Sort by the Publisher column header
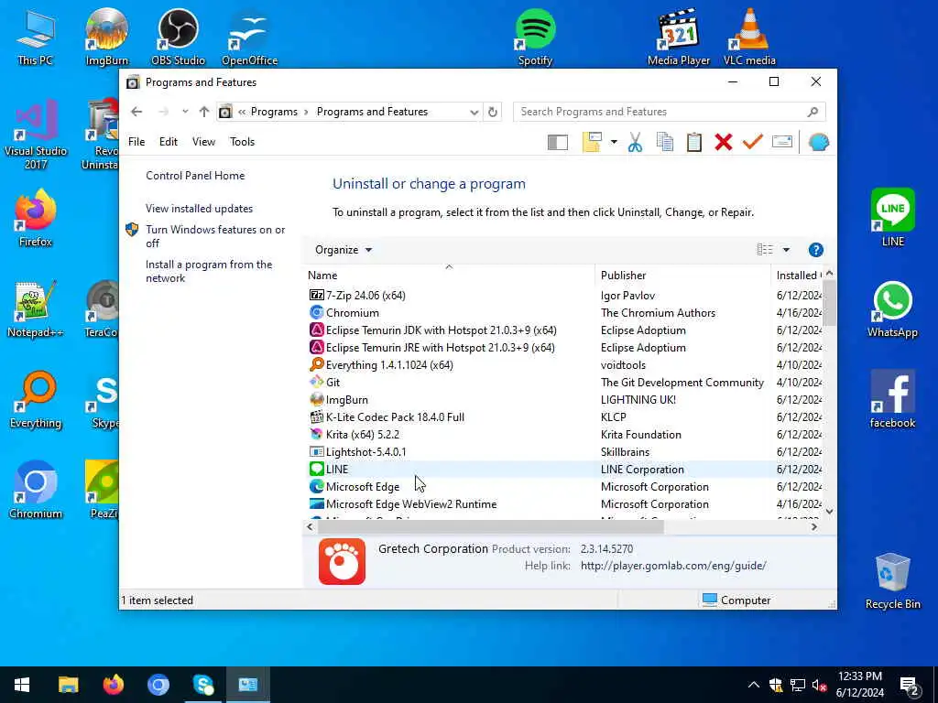This screenshot has height=703, width=938. point(682,276)
